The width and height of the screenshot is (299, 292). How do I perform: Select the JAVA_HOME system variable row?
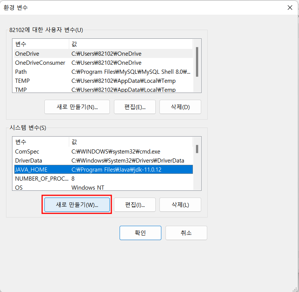pyautogui.click(x=103, y=169)
